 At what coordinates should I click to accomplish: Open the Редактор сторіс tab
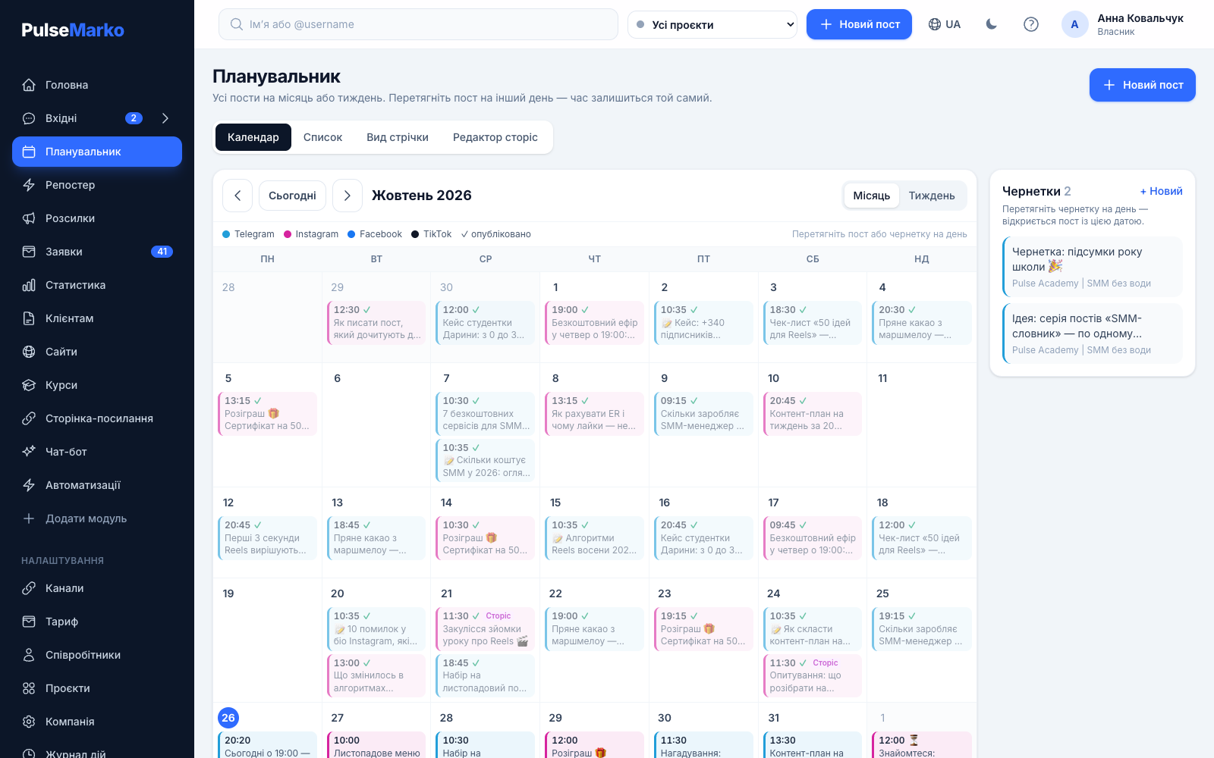[495, 137]
